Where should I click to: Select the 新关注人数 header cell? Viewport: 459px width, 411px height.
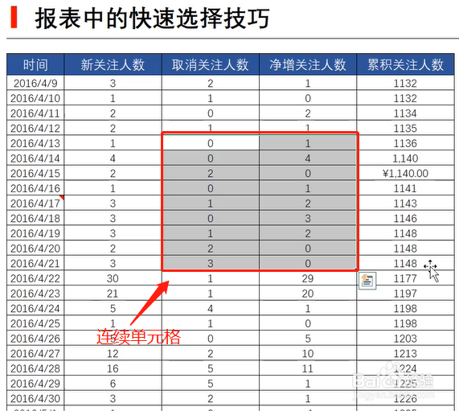[x=113, y=64]
